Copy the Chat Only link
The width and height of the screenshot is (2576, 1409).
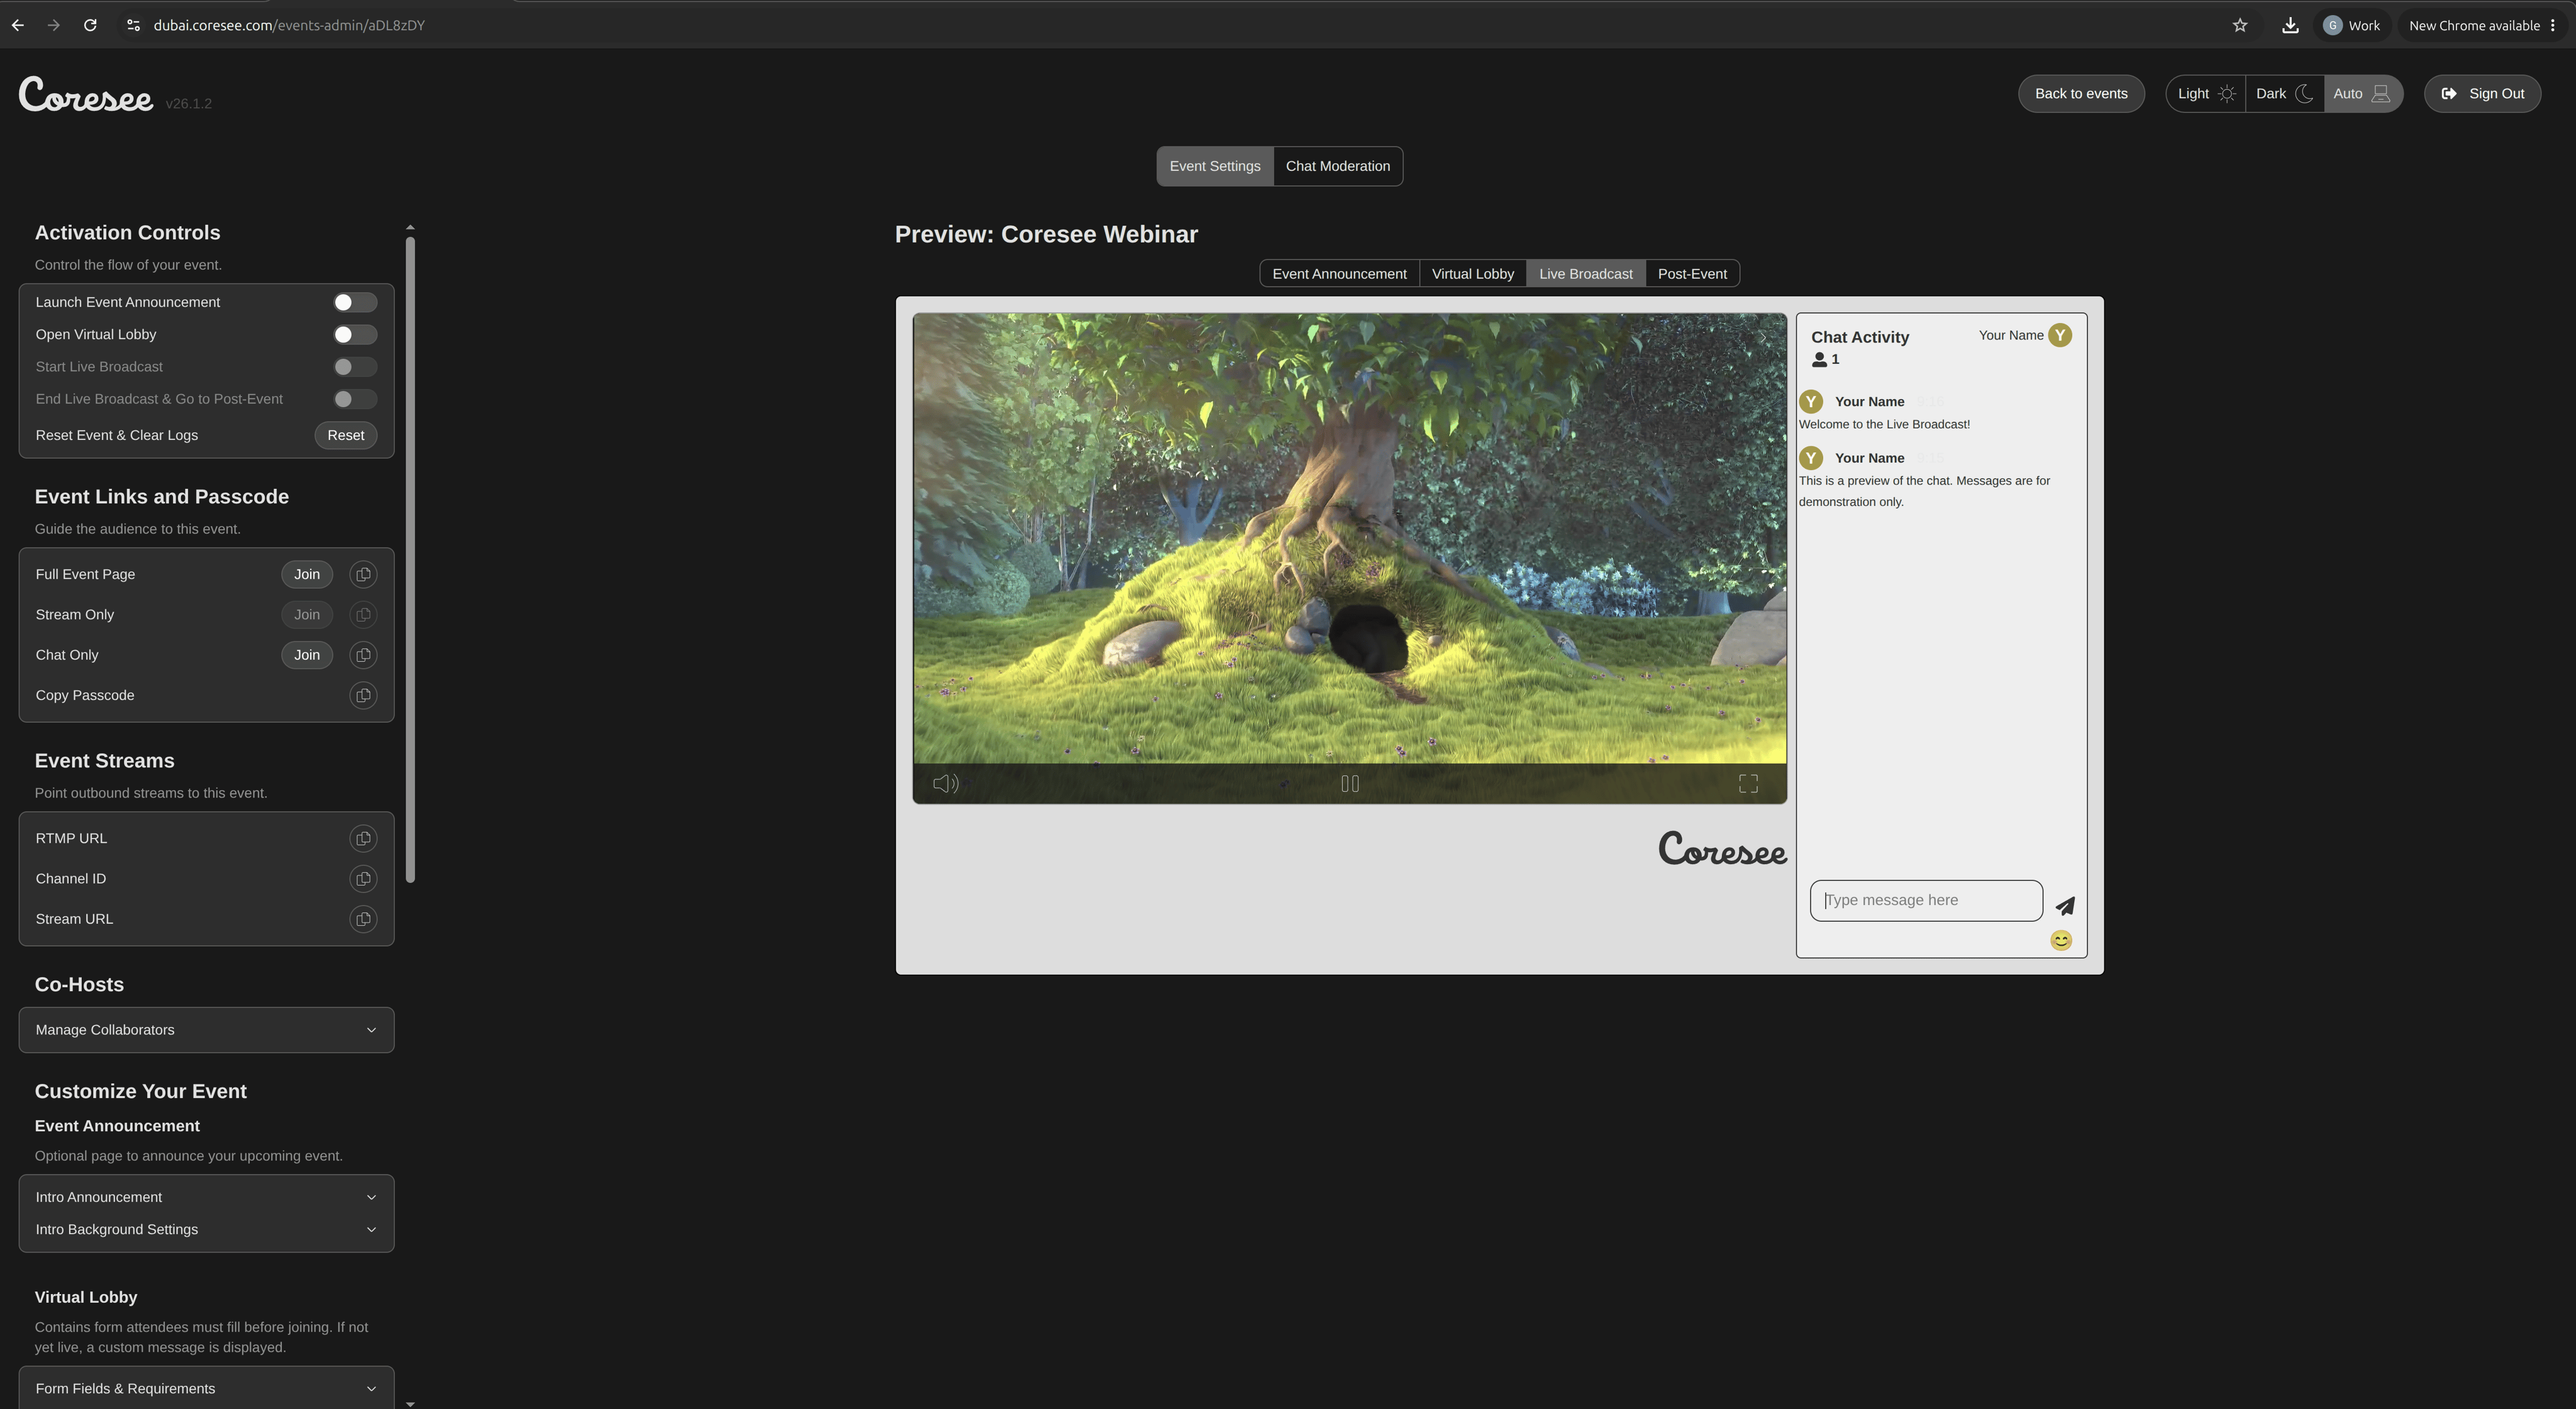tap(363, 655)
